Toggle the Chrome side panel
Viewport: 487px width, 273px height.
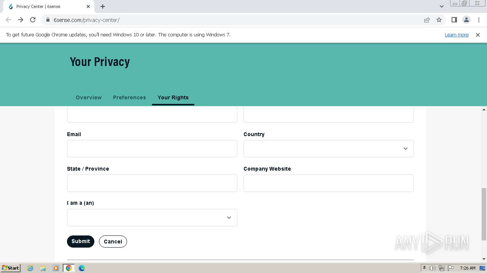(x=454, y=20)
